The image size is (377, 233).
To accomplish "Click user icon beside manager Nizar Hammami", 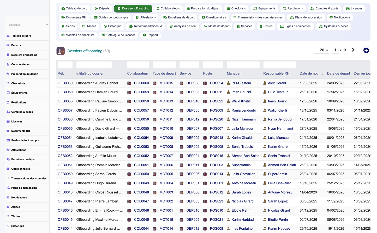I will tap(229, 119).
